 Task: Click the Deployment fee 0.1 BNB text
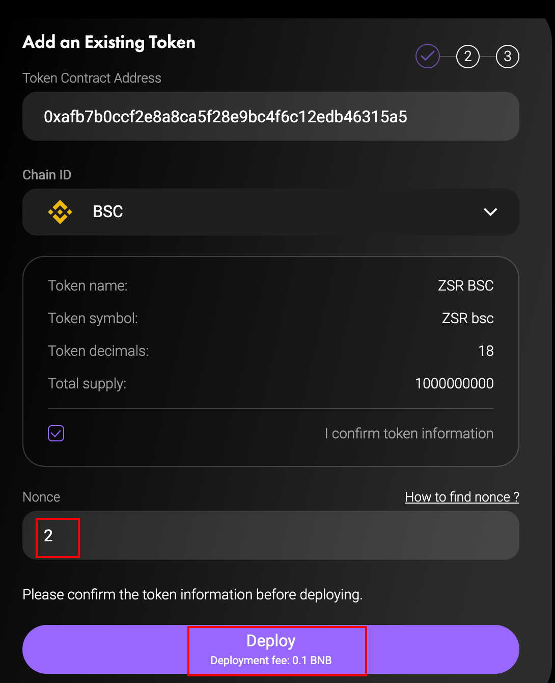pos(271,661)
